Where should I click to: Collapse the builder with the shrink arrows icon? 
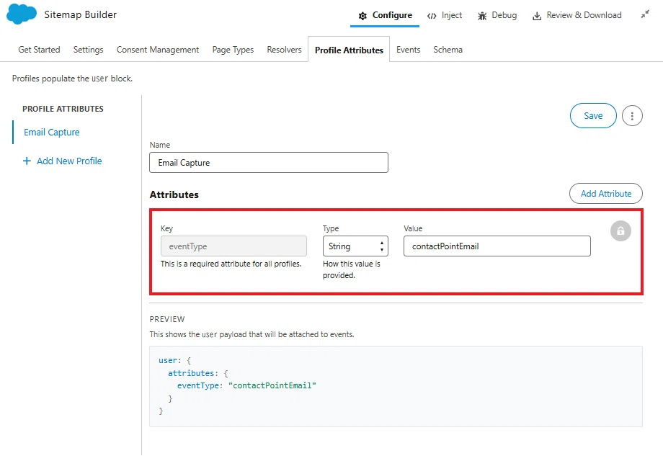pos(645,14)
